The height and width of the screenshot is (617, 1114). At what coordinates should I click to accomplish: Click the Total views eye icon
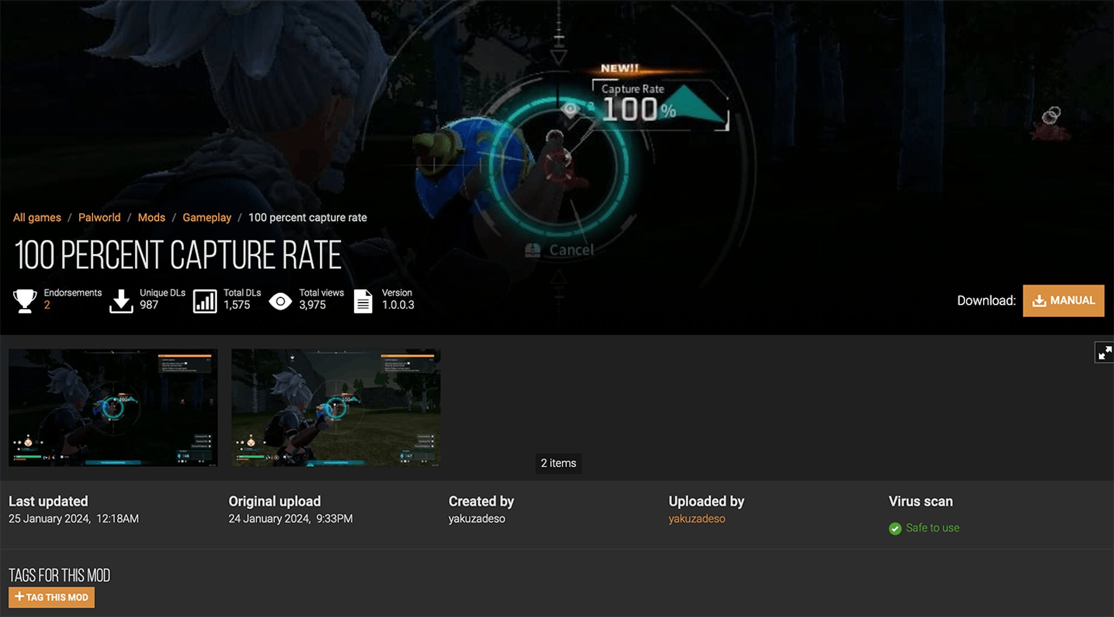click(x=280, y=301)
